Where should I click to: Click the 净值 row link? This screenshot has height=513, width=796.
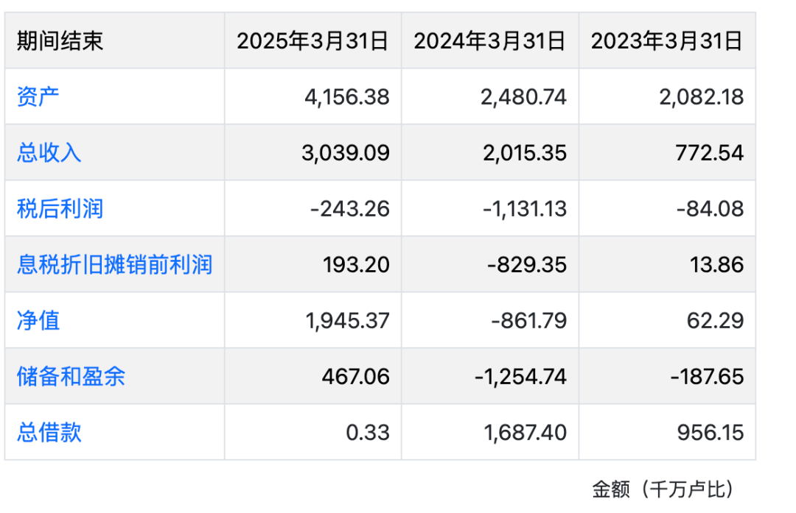[38, 320]
